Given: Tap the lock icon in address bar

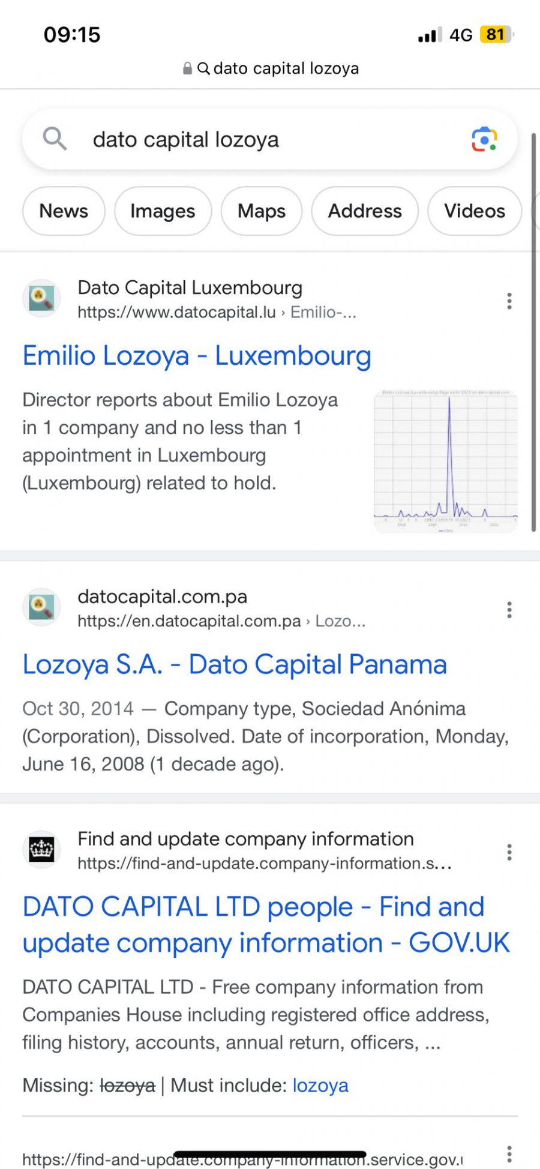Looking at the screenshot, I should click(x=188, y=68).
